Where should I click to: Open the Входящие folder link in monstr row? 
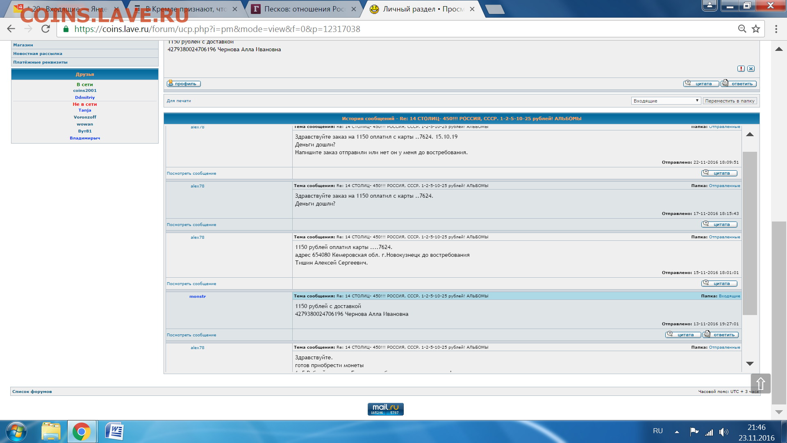pos(729,296)
